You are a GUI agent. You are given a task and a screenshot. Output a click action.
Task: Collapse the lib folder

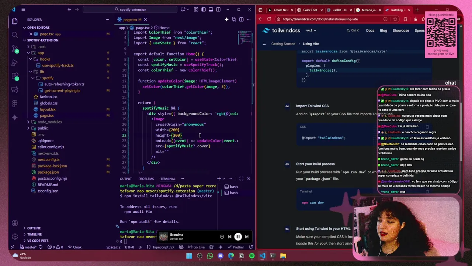coord(42,72)
